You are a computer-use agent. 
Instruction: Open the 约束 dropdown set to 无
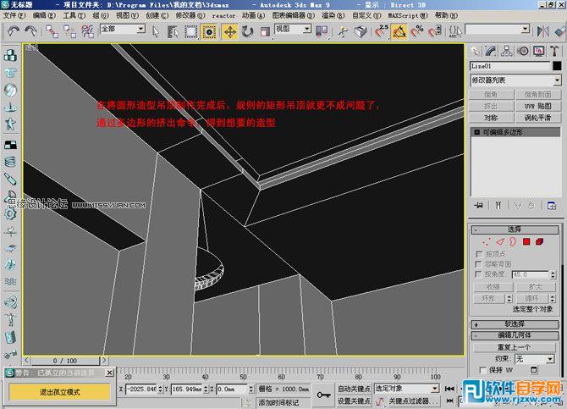535,359
